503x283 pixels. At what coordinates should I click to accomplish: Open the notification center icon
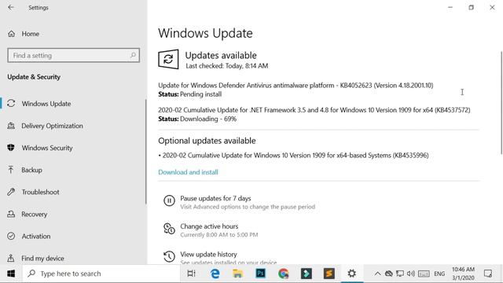point(488,274)
